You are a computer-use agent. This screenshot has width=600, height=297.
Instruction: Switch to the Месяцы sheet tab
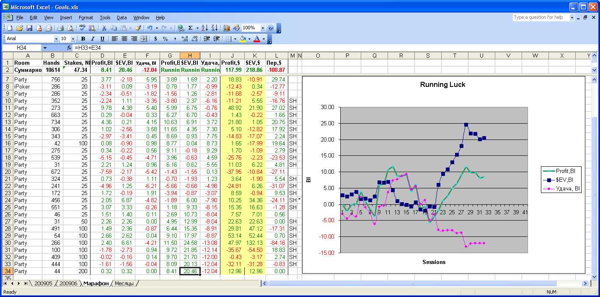[124, 284]
